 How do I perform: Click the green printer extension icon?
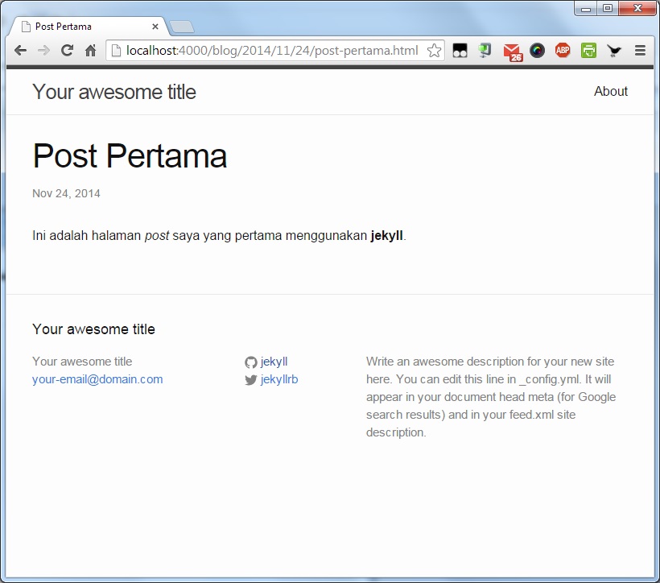(x=588, y=51)
